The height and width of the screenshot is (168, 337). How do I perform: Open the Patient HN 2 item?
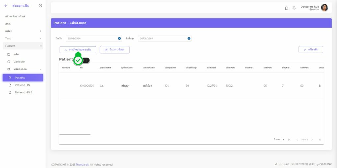[x=23, y=92]
